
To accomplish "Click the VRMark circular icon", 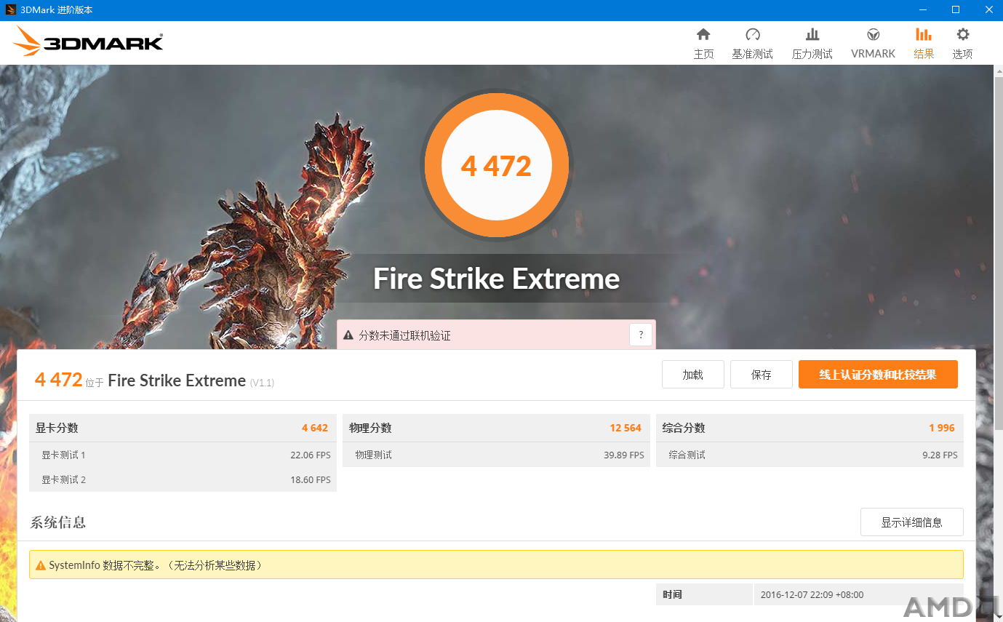I will (874, 34).
